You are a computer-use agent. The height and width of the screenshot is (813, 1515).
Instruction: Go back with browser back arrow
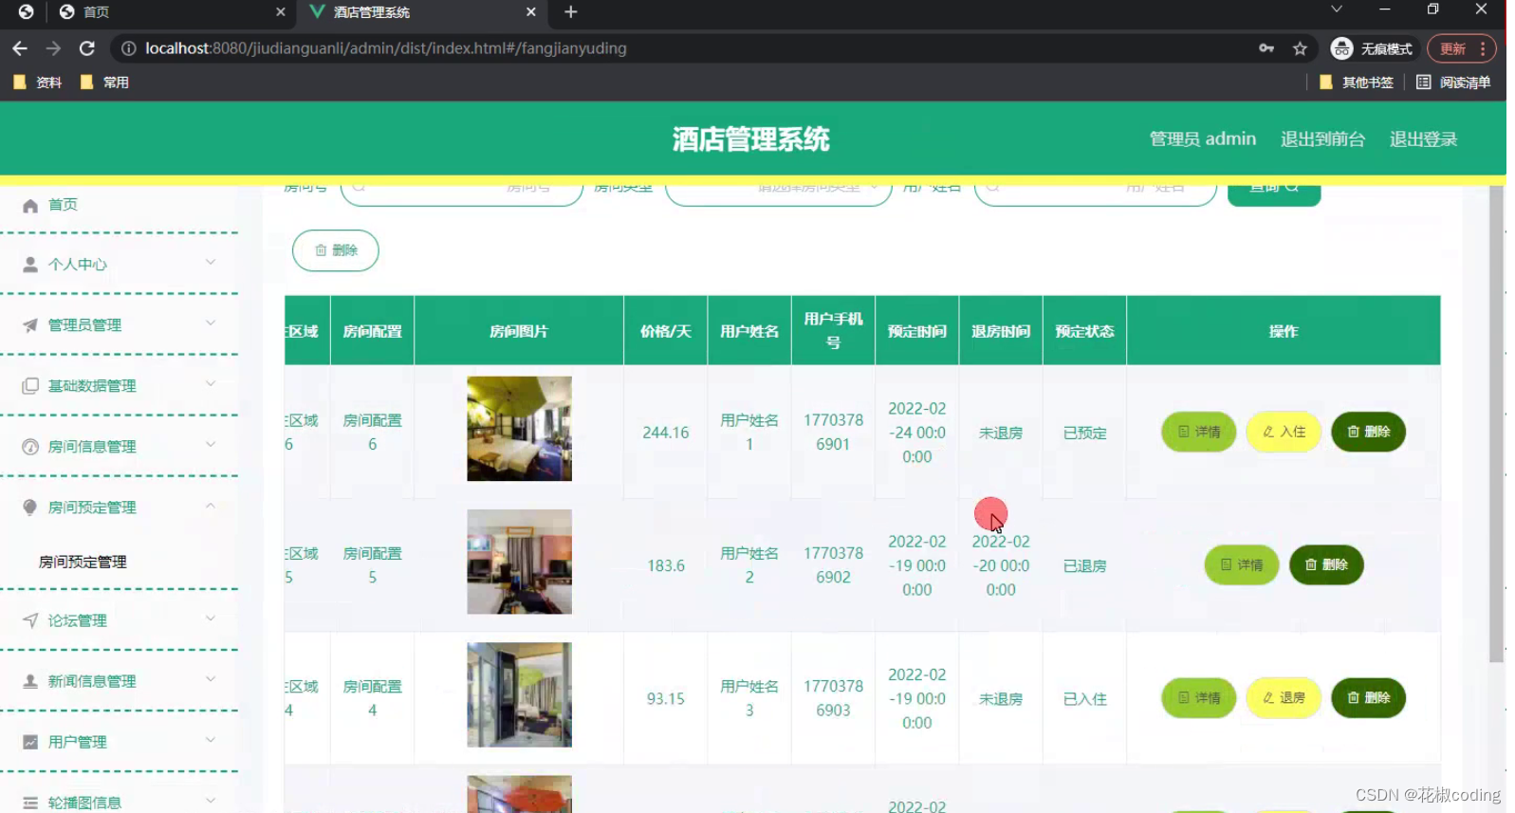(20, 48)
